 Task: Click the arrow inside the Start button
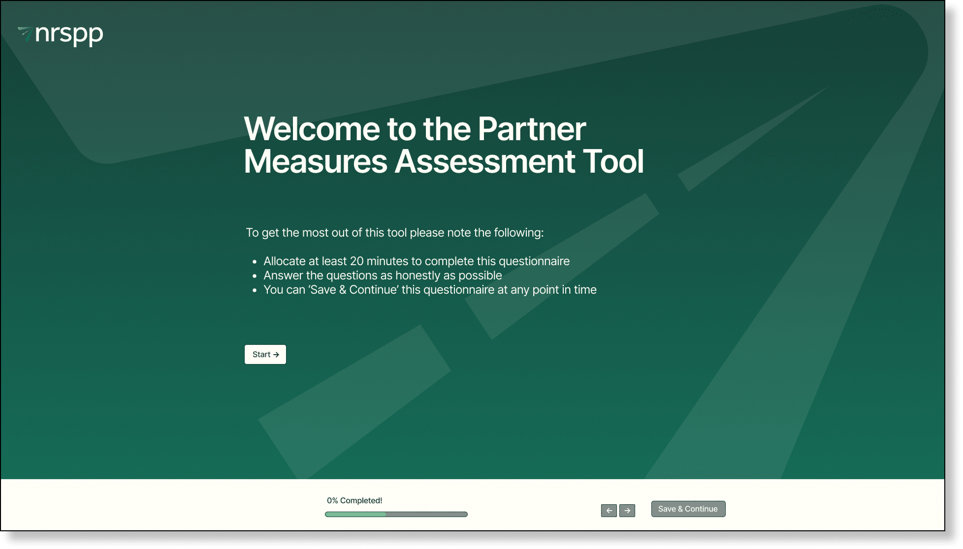276,355
